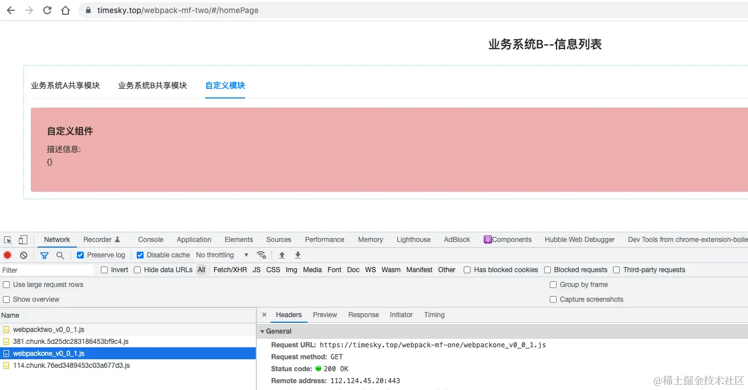The image size is (748, 390).
Task: Switch to the Console panel
Action: (150, 240)
